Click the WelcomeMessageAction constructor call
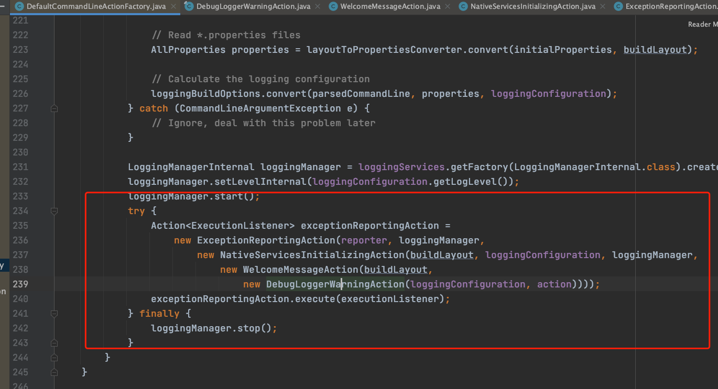The width and height of the screenshot is (718, 389). click(x=301, y=270)
